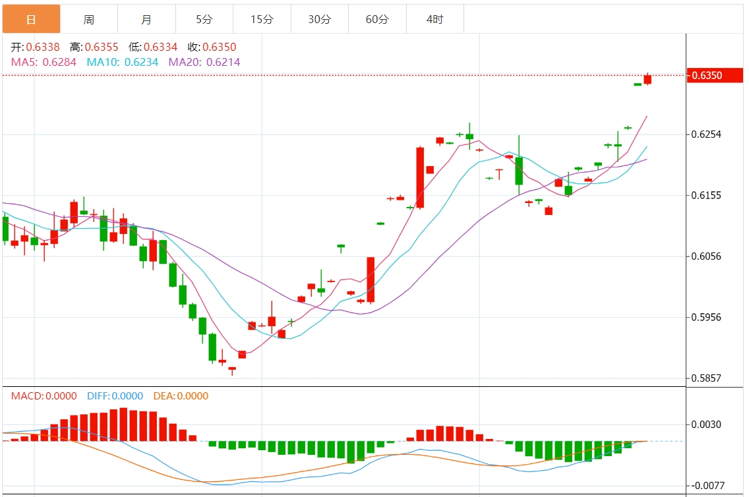Open the 4时 four-hour tab
This screenshot has width=749, height=497.
(x=435, y=19)
